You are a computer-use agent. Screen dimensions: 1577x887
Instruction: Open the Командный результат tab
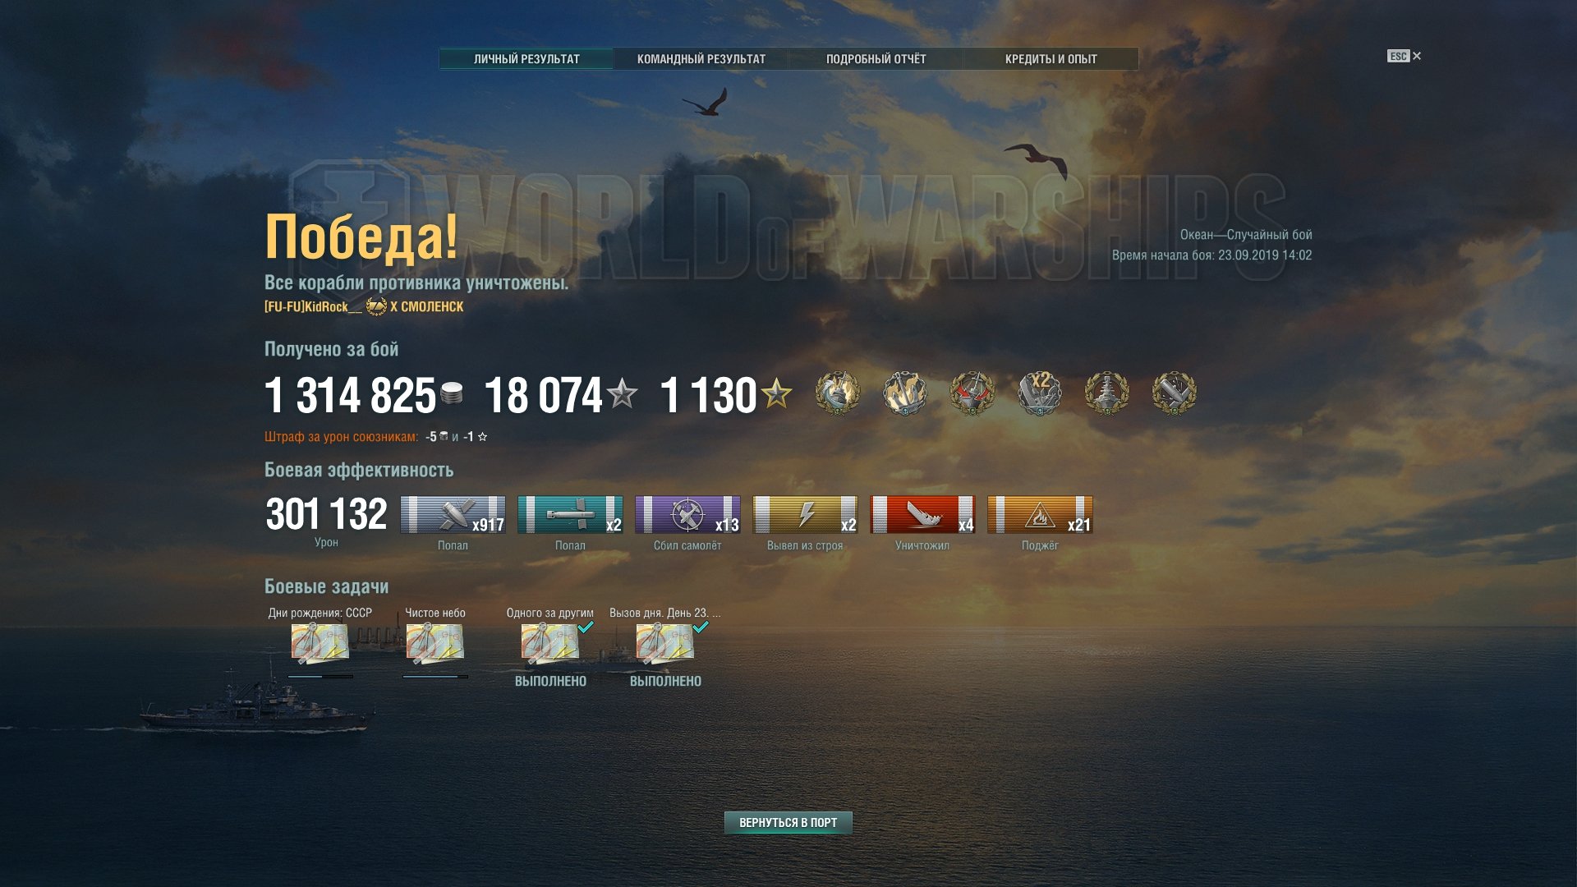point(701,59)
